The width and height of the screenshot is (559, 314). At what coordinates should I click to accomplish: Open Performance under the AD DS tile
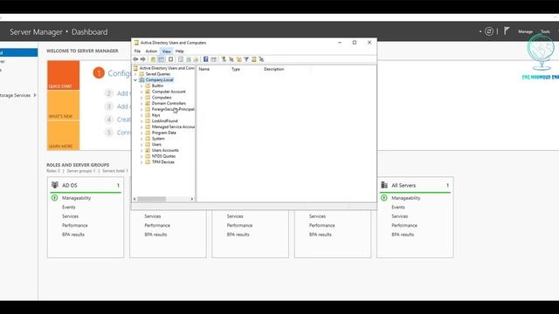[x=74, y=225]
